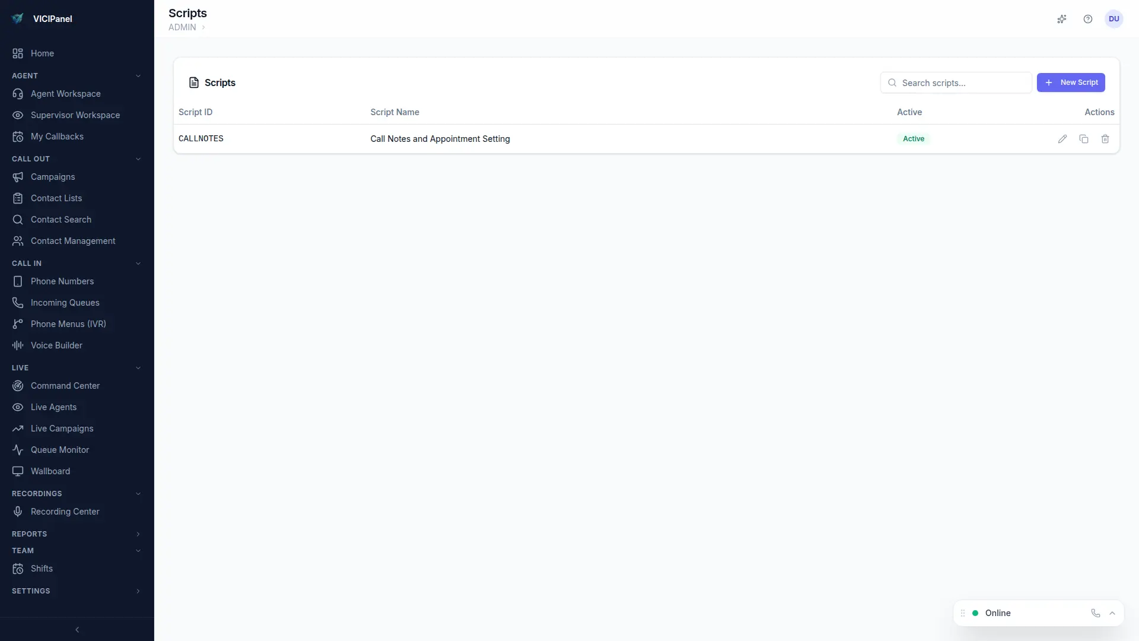Image resolution: width=1139 pixels, height=641 pixels.
Task: Open the Command Center
Action: (x=64, y=385)
